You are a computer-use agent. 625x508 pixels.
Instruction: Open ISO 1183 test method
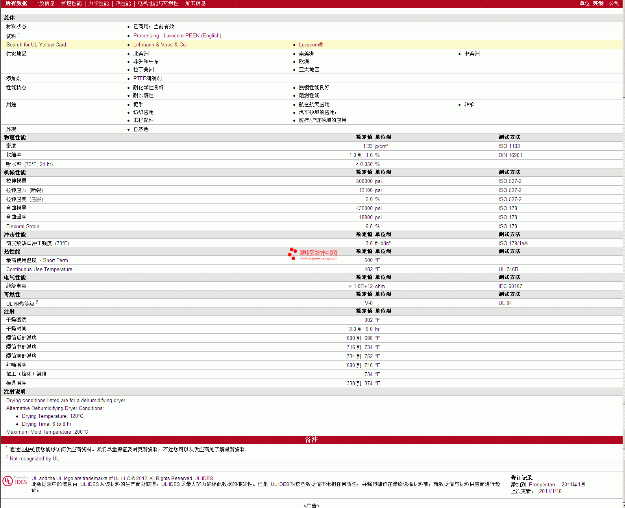509,146
